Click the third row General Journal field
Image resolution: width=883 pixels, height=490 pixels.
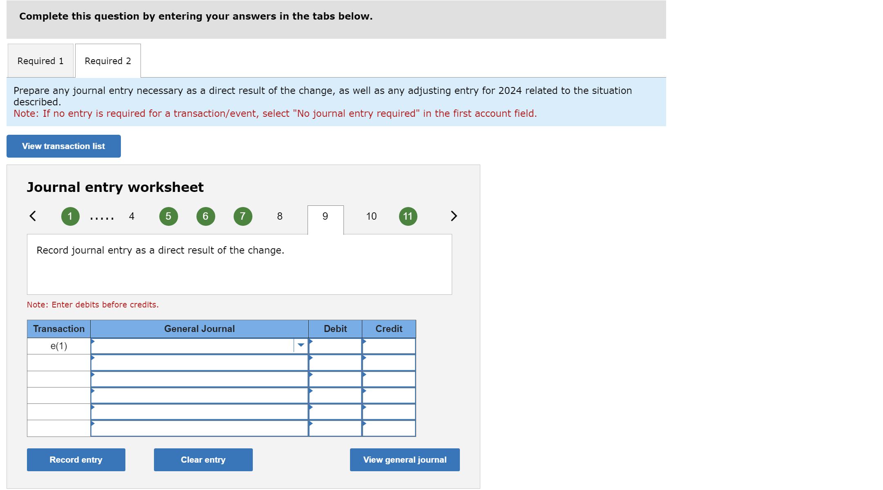pos(199,379)
